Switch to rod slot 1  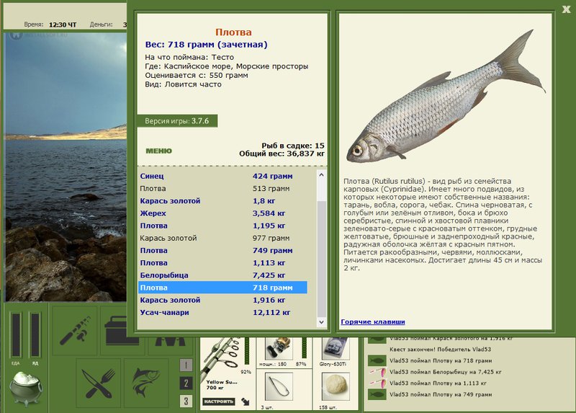pyautogui.click(x=186, y=365)
